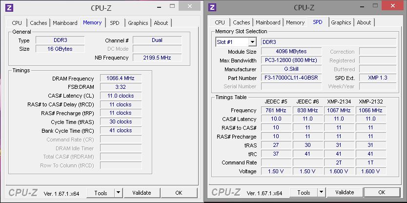Click the JEDEC #5 tRAS value 27
407x203 pixels.
pos(276,145)
